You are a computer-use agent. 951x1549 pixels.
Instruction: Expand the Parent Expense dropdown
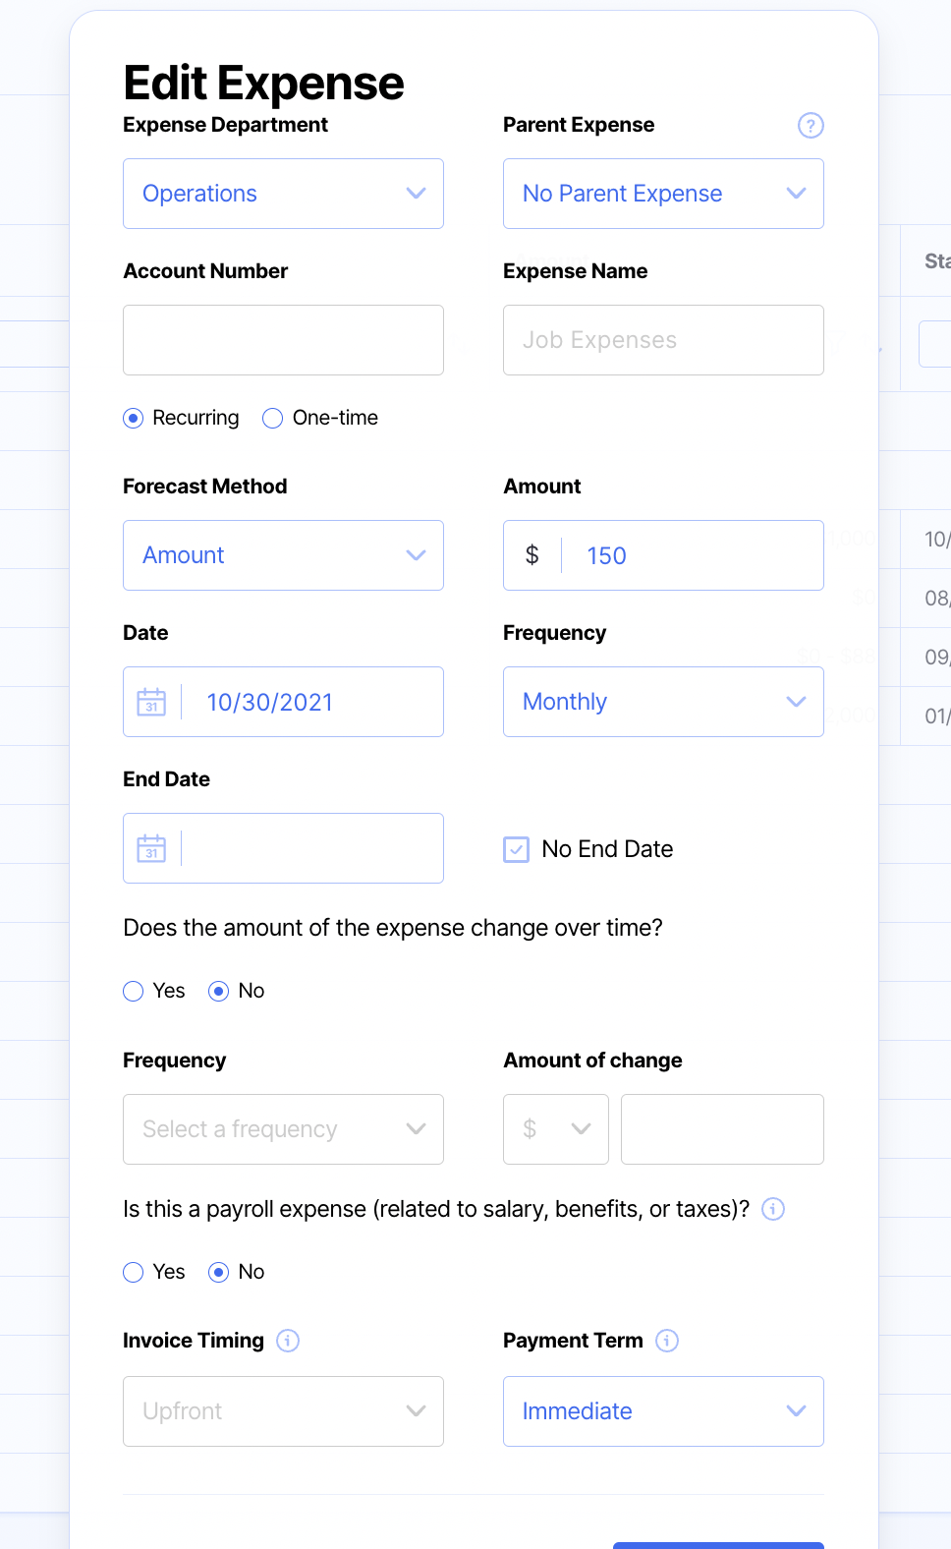[663, 194]
